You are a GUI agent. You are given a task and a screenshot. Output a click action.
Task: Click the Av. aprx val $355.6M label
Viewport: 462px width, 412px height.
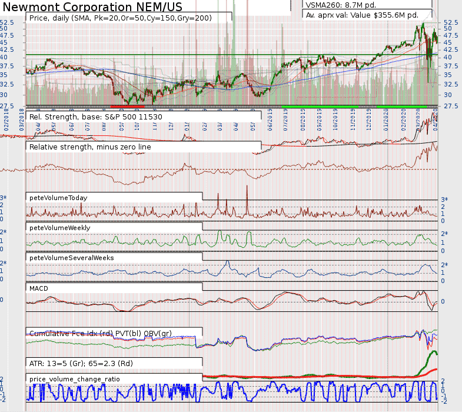tap(362, 15)
